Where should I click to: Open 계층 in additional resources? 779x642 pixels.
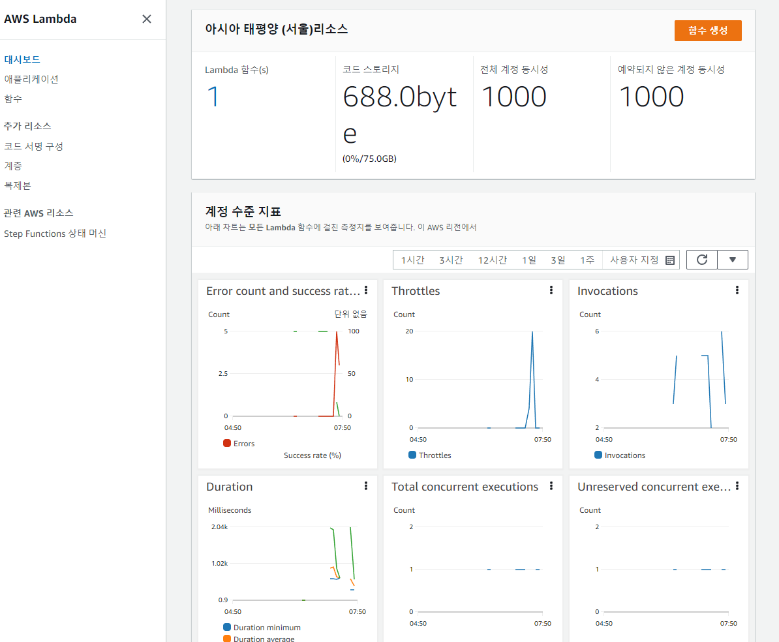[x=13, y=166]
